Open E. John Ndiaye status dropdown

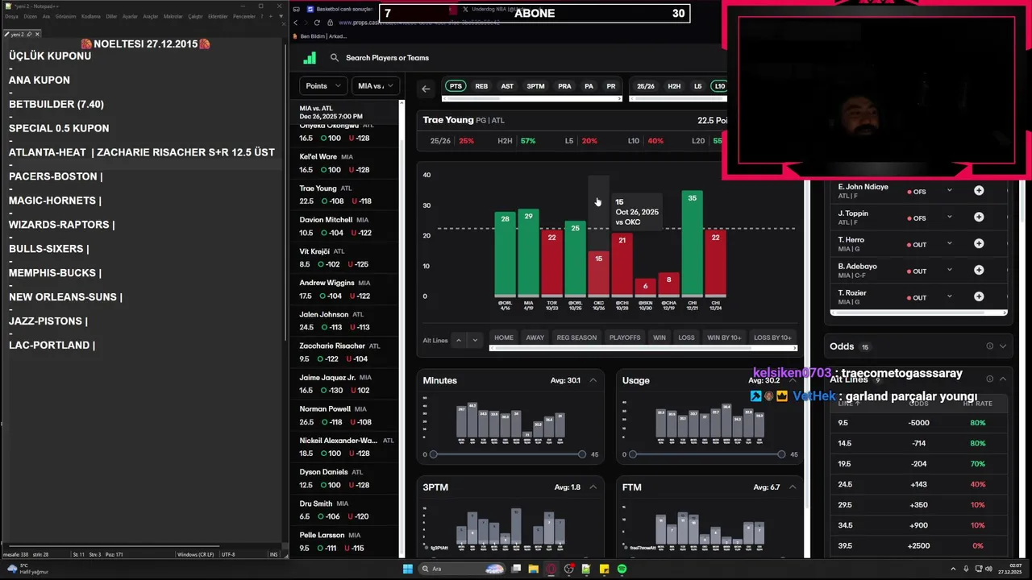(950, 191)
